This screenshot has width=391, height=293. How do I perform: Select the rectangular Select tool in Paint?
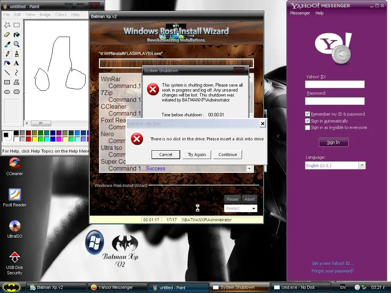[x=17, y=25]
